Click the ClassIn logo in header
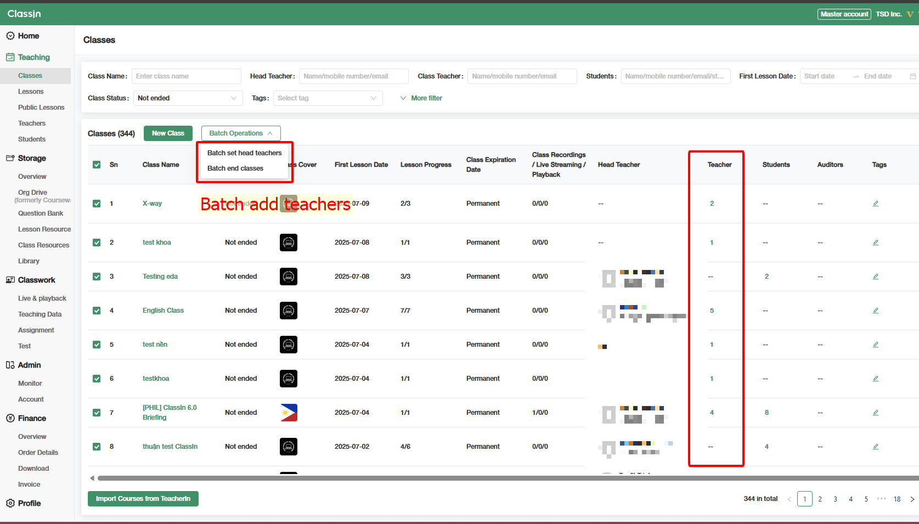The height and width of the screenshot is (524, 919). [x=24, y=14]
